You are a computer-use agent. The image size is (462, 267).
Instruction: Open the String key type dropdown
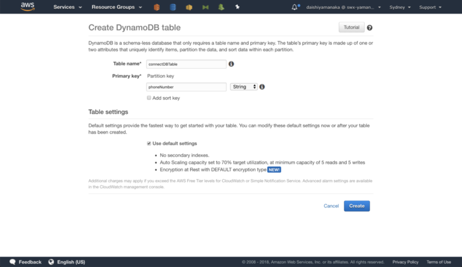pyautogui.click(x=244, y=87)
